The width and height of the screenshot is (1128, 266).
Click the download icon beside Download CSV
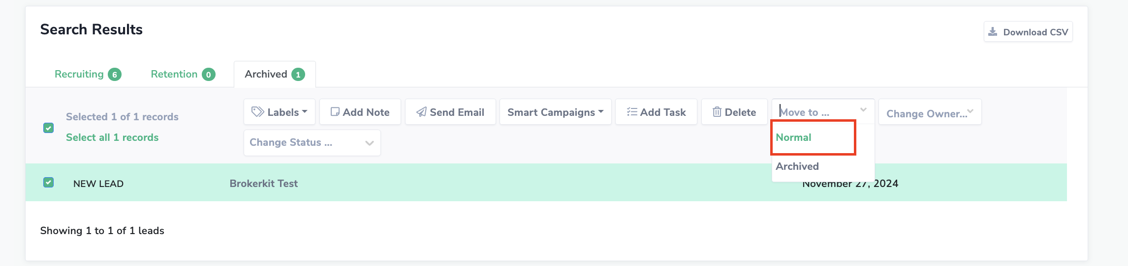(993, 32)
